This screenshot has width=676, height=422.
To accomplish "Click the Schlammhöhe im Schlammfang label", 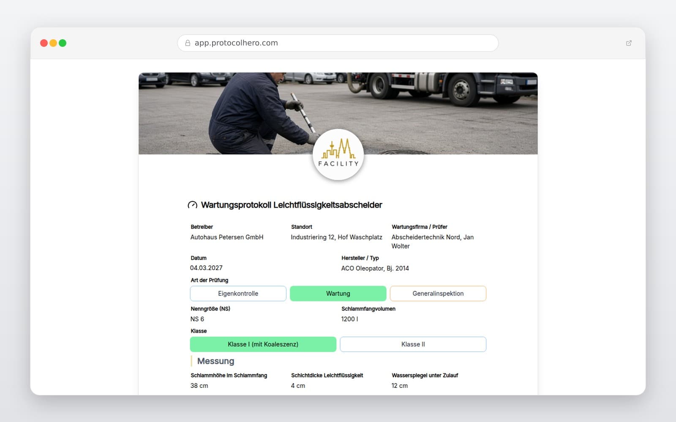I will 229,375.
